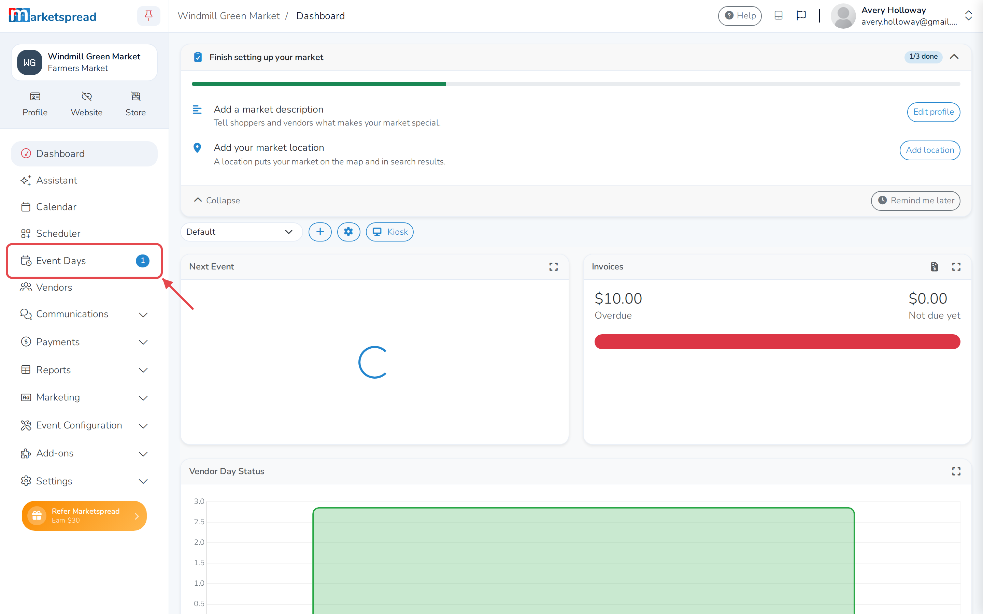The width and height of the screenshot is (983, 614).
Task: Expand the Invoices widget fullscreen
Action: click(956, 266)
